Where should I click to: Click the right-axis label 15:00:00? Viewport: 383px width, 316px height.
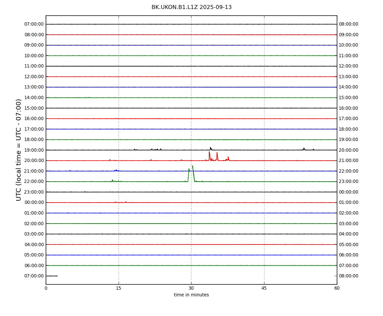(349, 97)
